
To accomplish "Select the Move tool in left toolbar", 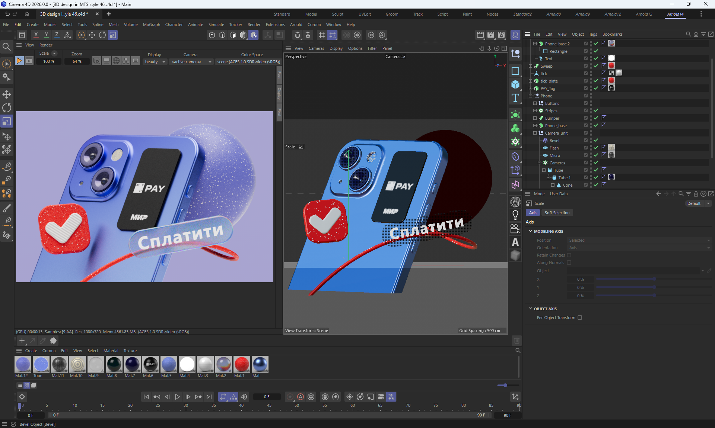I will (7, 94).
